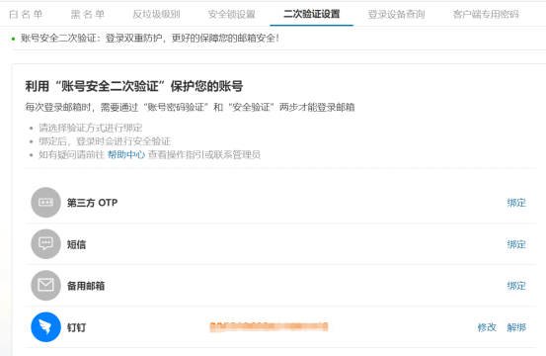The width and height of the screenshot is (546, 356).
Task: Click the 第三方 OTP label text
Action: (x=92, y=203)
